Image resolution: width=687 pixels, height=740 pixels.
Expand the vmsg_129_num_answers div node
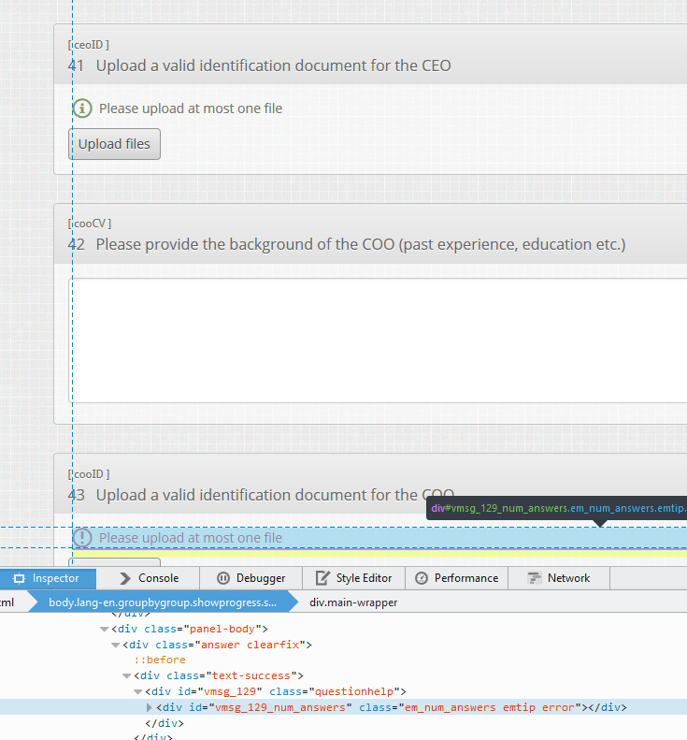click(150, 707)
